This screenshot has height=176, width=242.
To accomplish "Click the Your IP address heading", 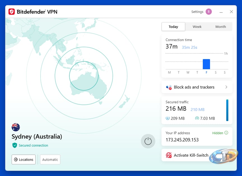I will (178, 133).
